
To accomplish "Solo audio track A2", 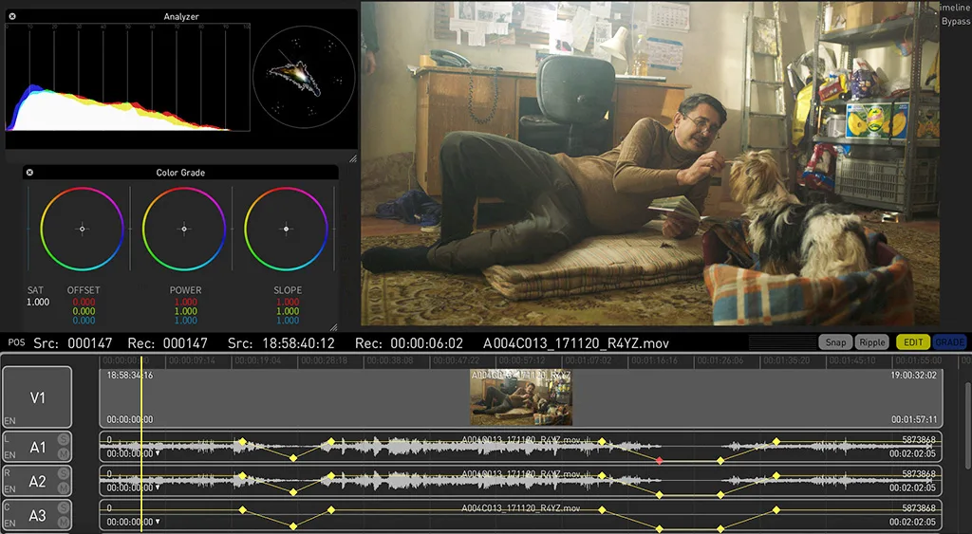I will click(x=64, y=473).
